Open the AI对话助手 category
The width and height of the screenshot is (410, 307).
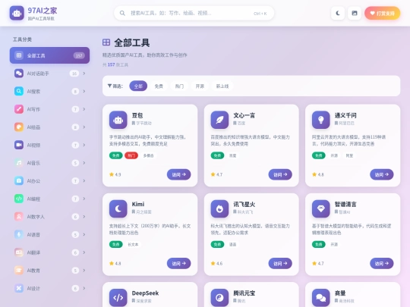pos(49,74)
